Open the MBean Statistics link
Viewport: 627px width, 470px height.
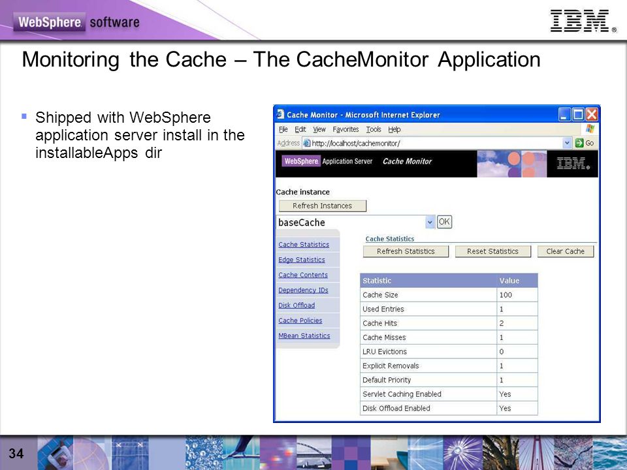click(304, 336)
